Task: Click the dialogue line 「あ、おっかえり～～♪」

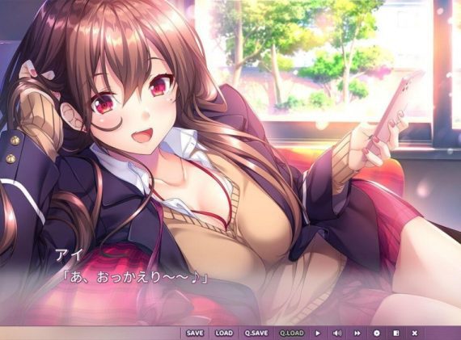Action: coord(136,277)
